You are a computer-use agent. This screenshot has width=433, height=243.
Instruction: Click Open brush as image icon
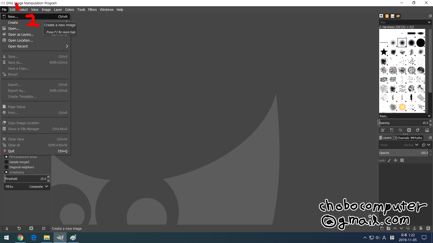coord(427,130)
